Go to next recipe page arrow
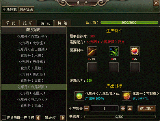Image resolution: width=160 pixels, height=121 pixels. [62, 118]
